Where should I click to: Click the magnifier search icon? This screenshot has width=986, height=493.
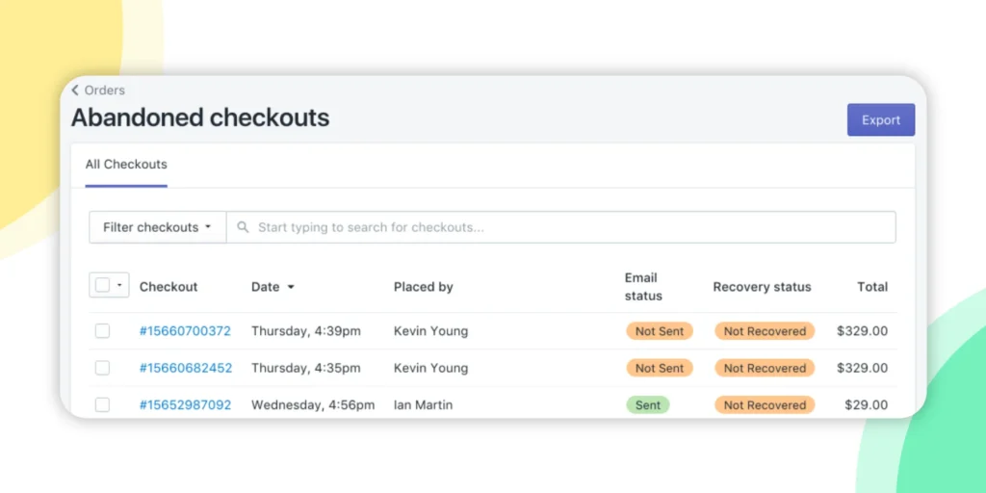242,227
